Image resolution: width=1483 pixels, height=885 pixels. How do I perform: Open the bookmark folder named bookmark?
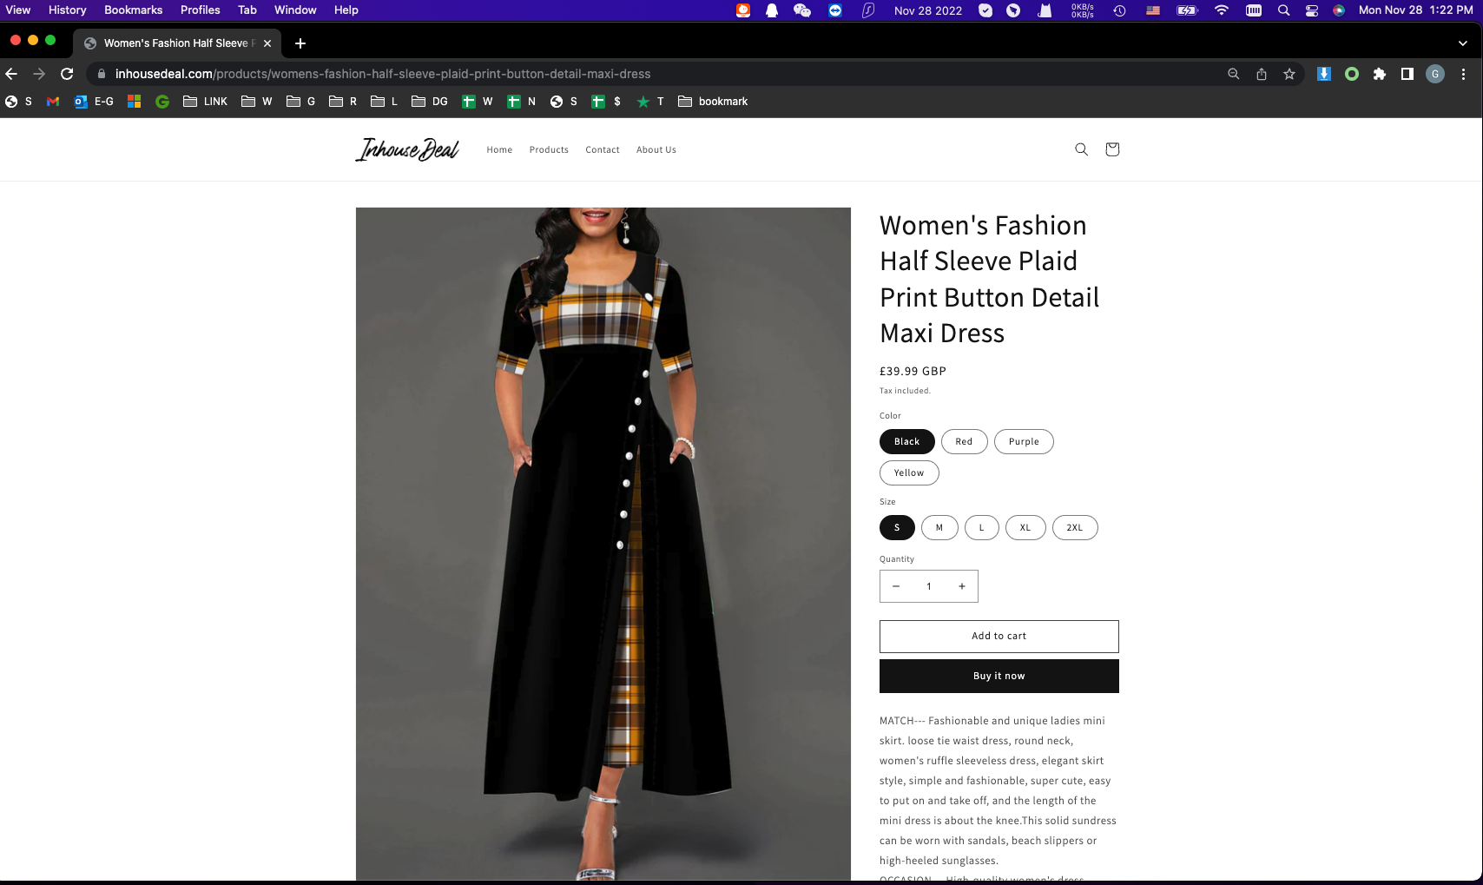click(713, 102)
